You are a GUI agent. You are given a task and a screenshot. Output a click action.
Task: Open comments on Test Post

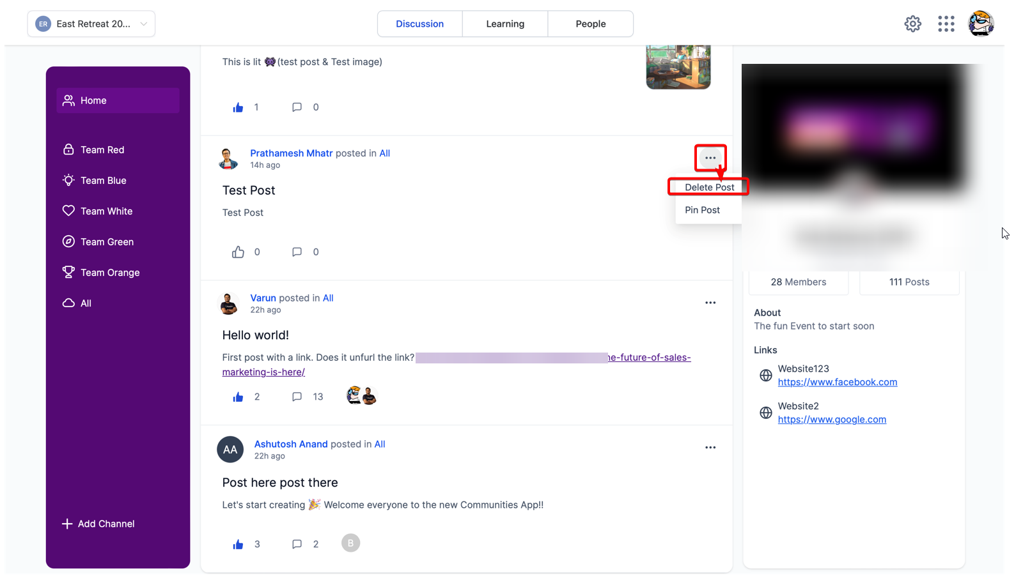[x=297, y=252]
